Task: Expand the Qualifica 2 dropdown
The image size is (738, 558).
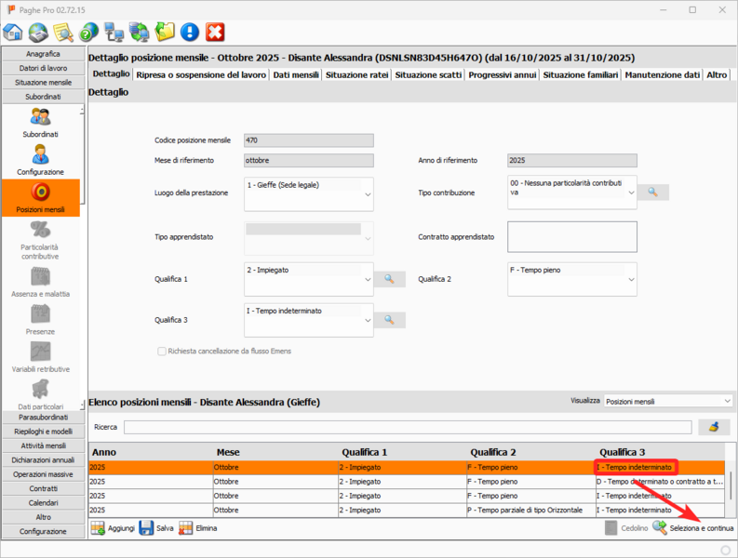Action: [631, 278]
